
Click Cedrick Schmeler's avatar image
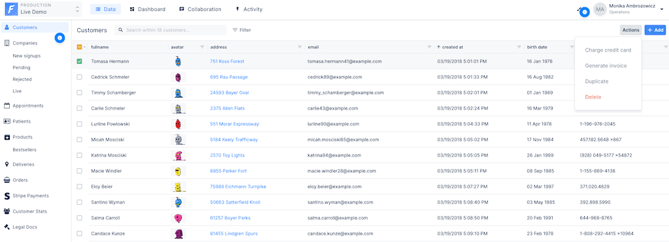tap(178, 77)
